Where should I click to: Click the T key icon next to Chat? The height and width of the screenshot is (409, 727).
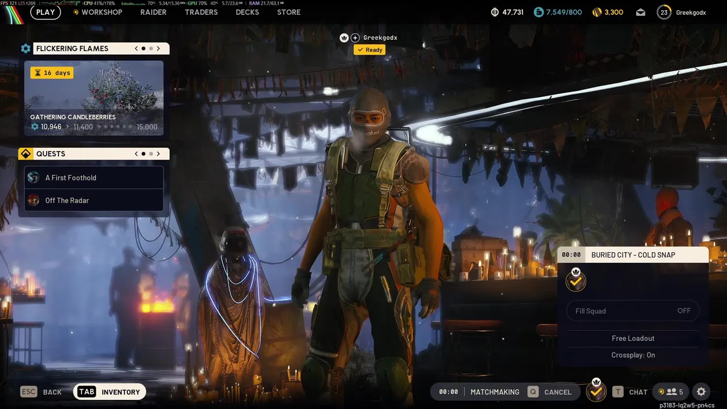617,392
